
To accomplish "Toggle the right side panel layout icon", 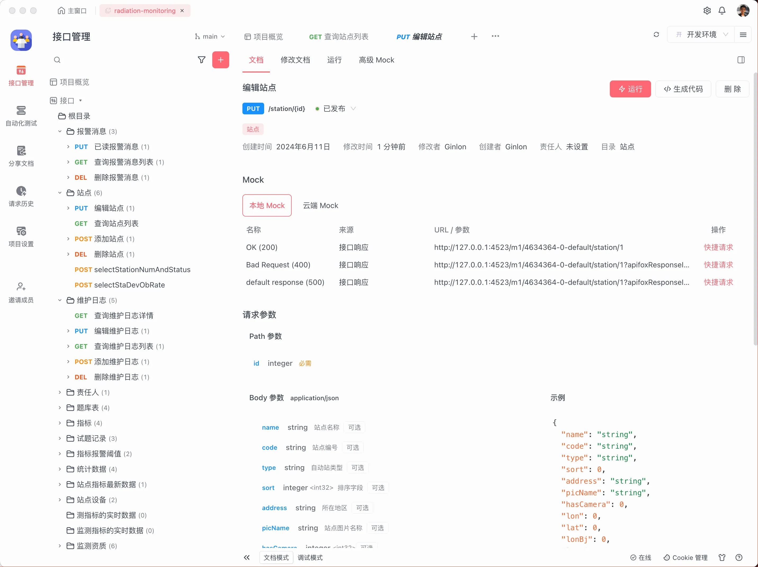I will [741, 60].
